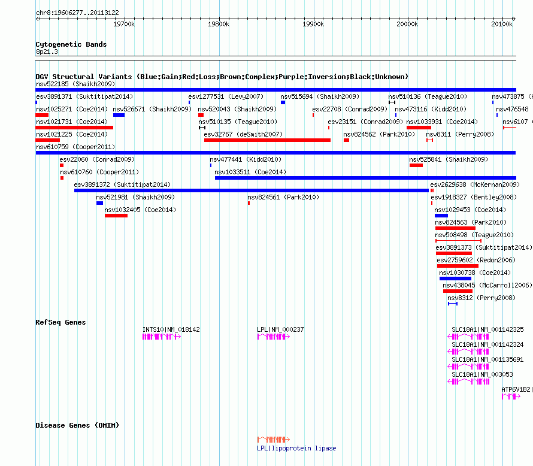The image size is (533, 466).
Task: Select nsv8312 (Perry2008) label
Action: [x=481, y=298]
